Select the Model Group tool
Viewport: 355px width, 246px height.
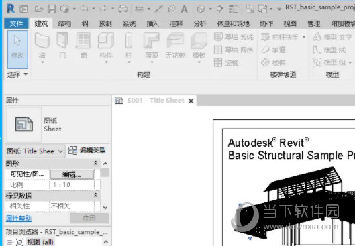click(x=329, y=62)
